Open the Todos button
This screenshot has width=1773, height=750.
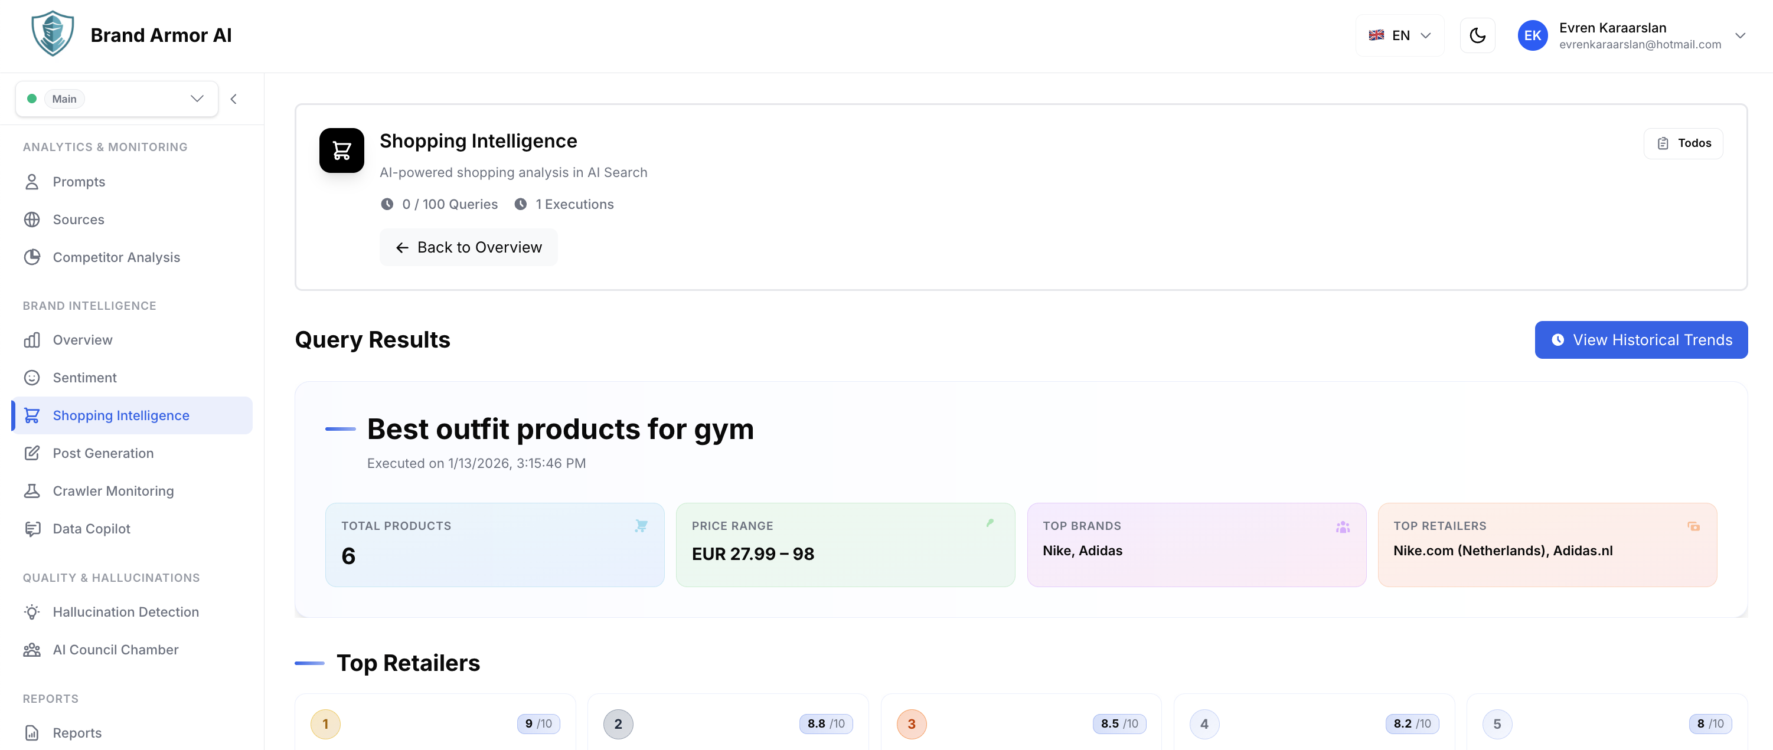1683,143
